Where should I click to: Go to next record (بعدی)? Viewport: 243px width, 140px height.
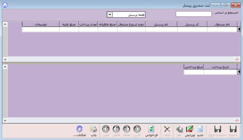click(127, 129)
